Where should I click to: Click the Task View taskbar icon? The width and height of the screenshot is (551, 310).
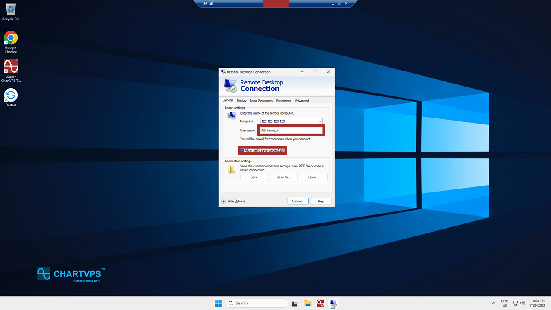[295, 303]
